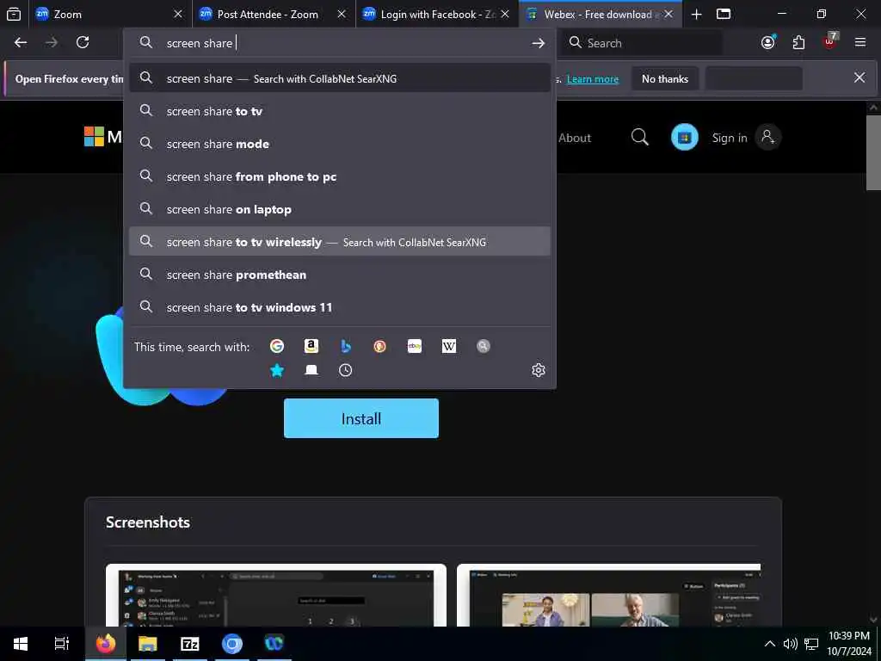Switch to Login with Facebook tab

[x=435, y=14]
